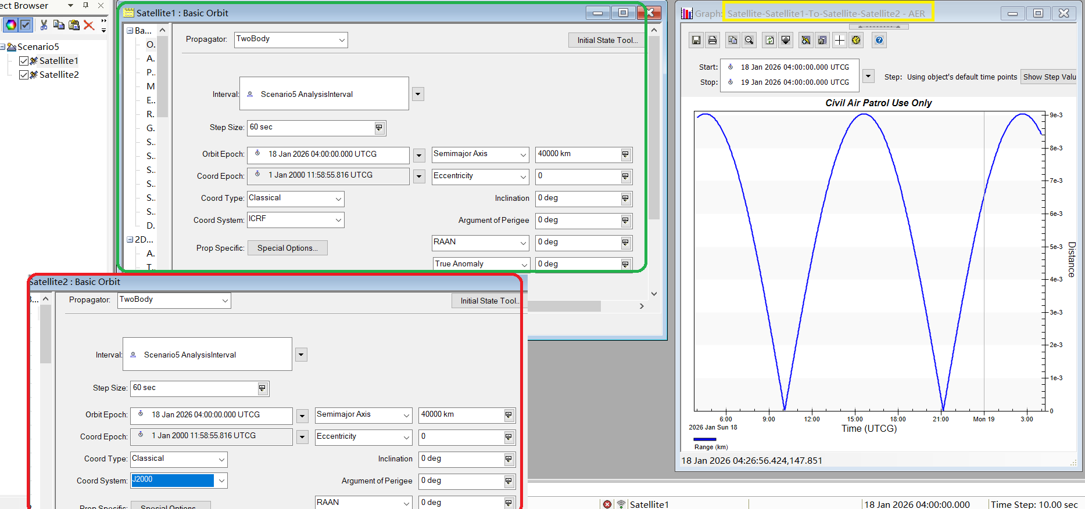1085x509 pixels.
Task: Toggle the crosshair cursor tool in graph
Action: [840, 40]
